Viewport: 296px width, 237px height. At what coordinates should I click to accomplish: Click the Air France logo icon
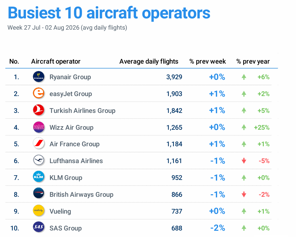click(x=39, y=144)
